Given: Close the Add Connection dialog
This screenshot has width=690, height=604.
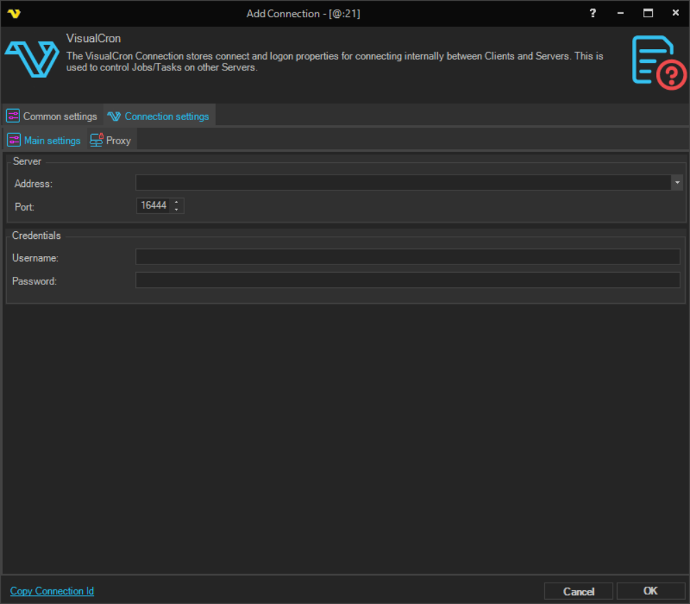Looking at the screenshot, I should pyautogui.click(x=676, y=13).
